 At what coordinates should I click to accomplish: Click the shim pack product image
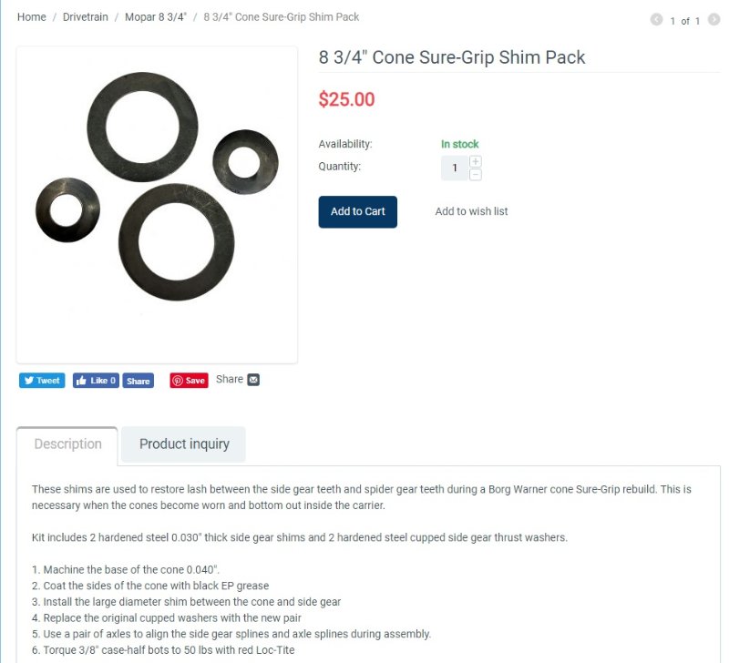tap(157, 204)
